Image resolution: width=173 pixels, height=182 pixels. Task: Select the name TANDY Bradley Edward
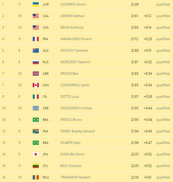tap(77, 131)
